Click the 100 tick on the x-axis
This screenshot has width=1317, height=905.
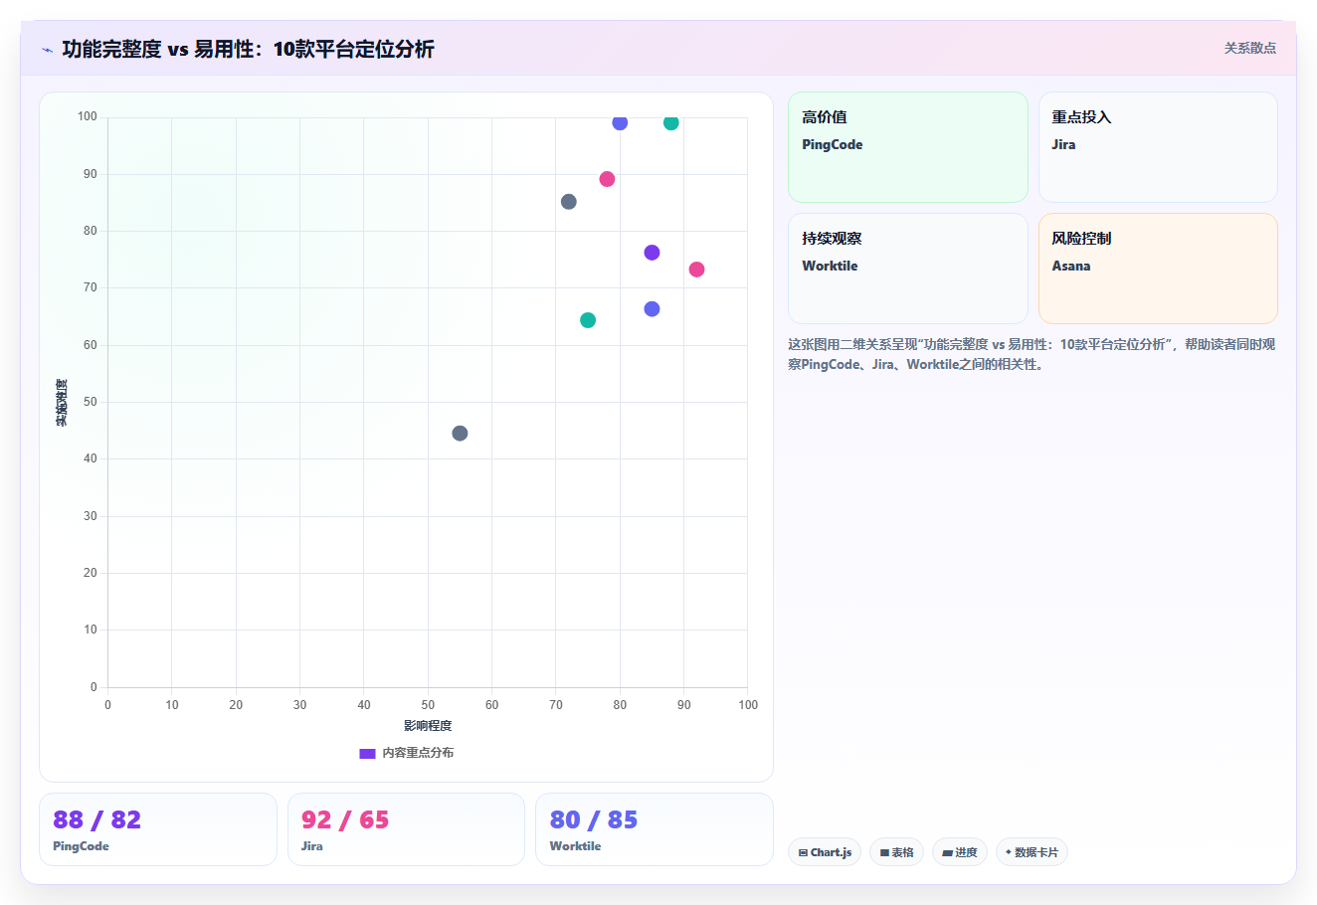pyautogui.click(x=748, y=705)
